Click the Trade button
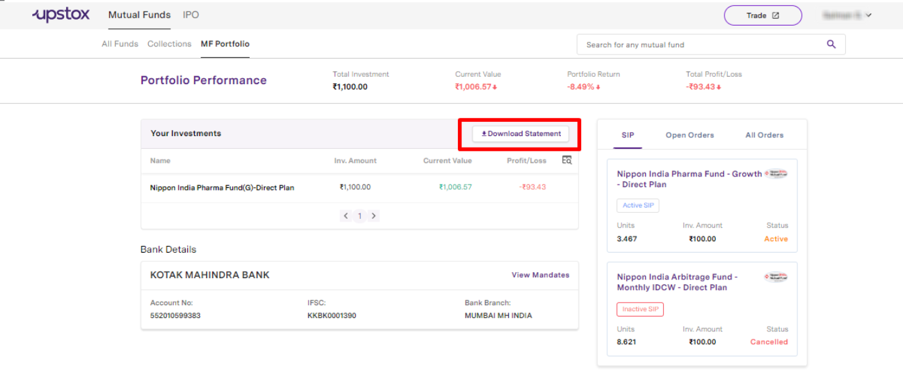 [763, 15]
